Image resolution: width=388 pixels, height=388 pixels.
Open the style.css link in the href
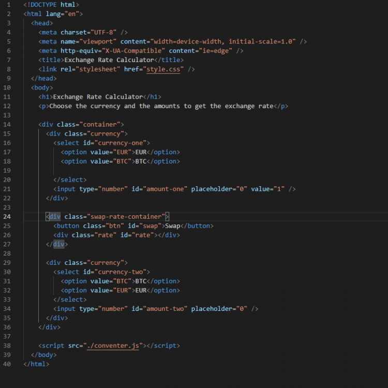163,69
